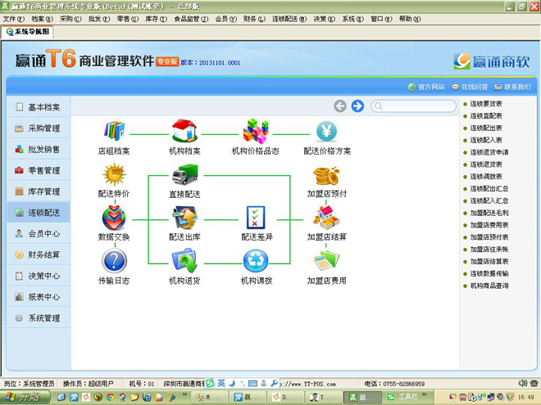Click the keyboard icon on IME bar
The image size is (541, 405).
(x=252, y=383)
